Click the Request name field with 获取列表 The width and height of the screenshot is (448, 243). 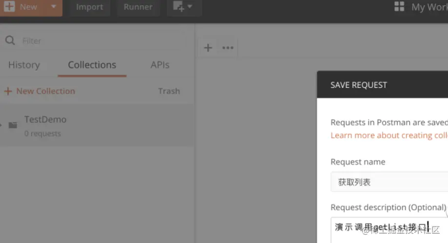389,182
